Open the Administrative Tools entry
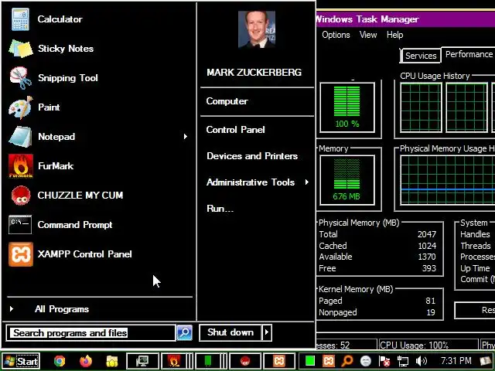Viewport: 495px width, 371px height. tap(251, 182)
